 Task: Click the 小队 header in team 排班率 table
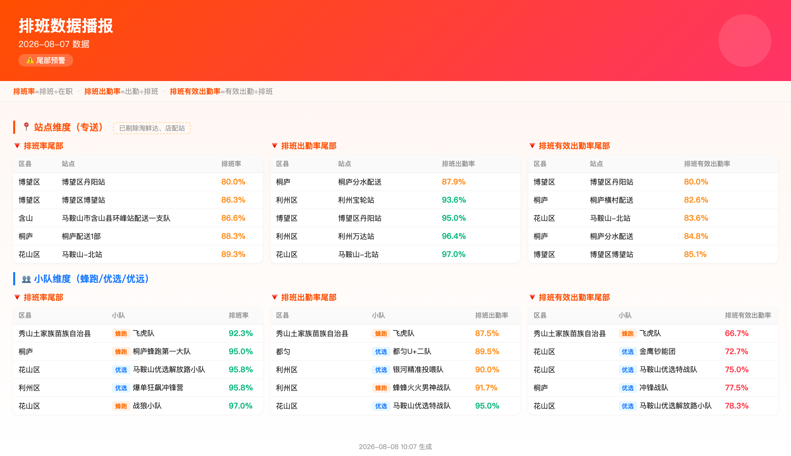click(118, 315)
